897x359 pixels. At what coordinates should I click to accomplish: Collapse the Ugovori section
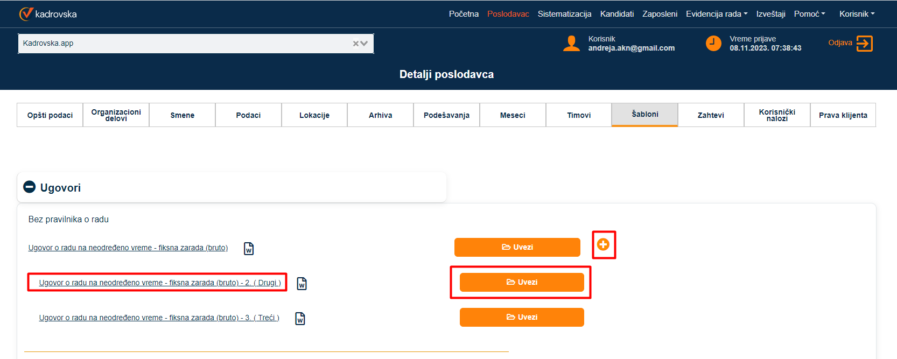click(30, 187)
